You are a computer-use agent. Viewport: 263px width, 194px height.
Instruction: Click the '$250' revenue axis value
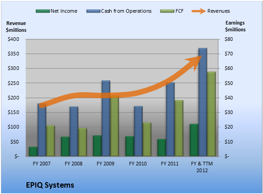(x=13, y=83)
